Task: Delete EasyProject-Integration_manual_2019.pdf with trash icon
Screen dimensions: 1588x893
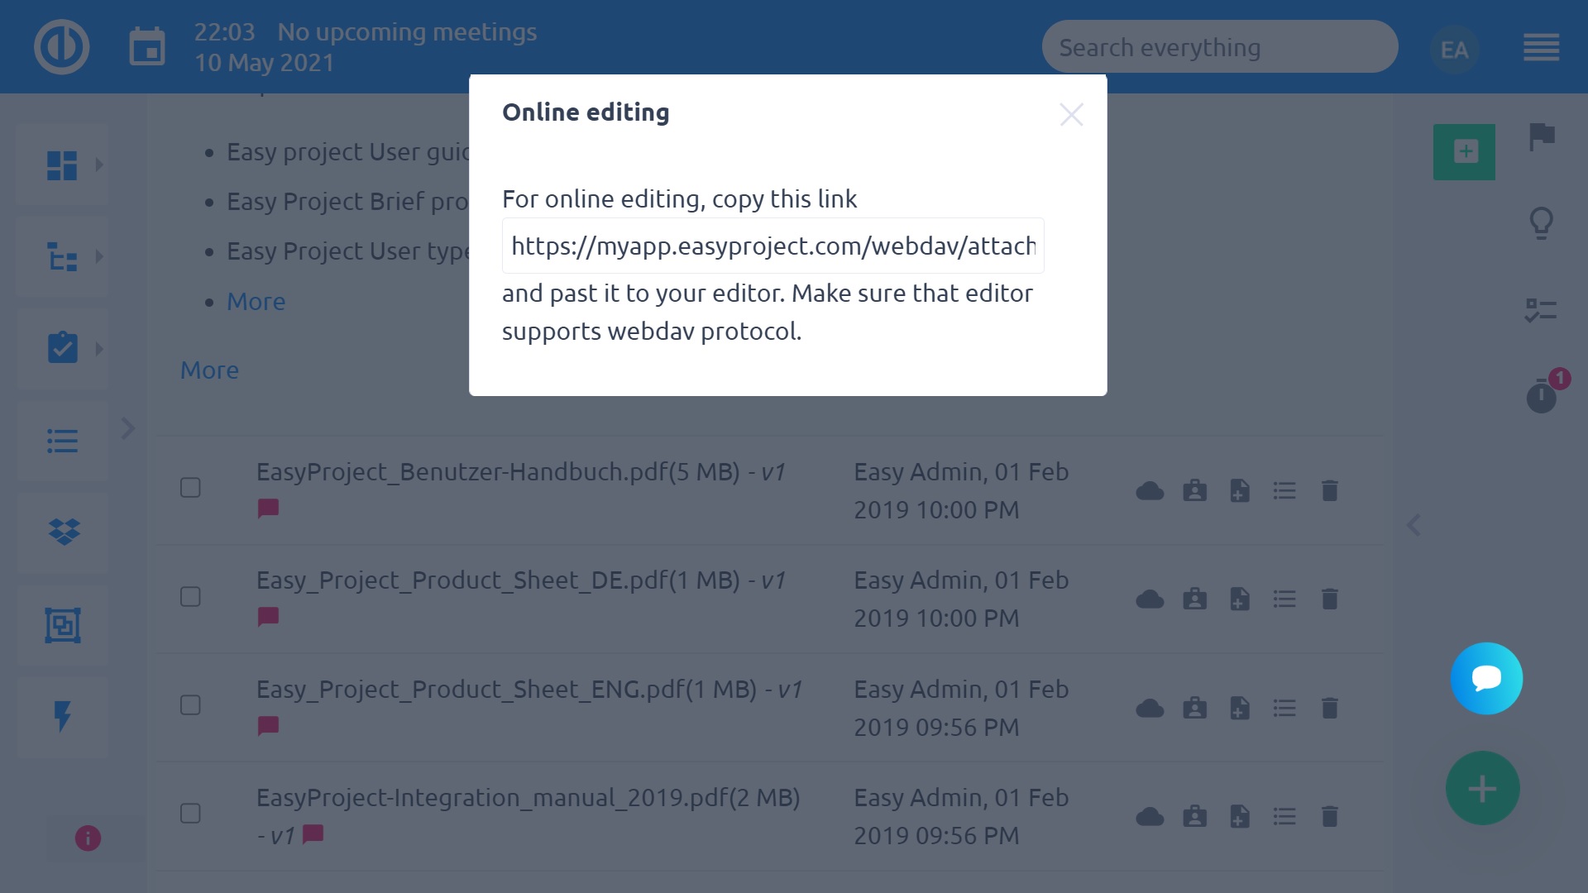Action: (x=1329, y=817)
